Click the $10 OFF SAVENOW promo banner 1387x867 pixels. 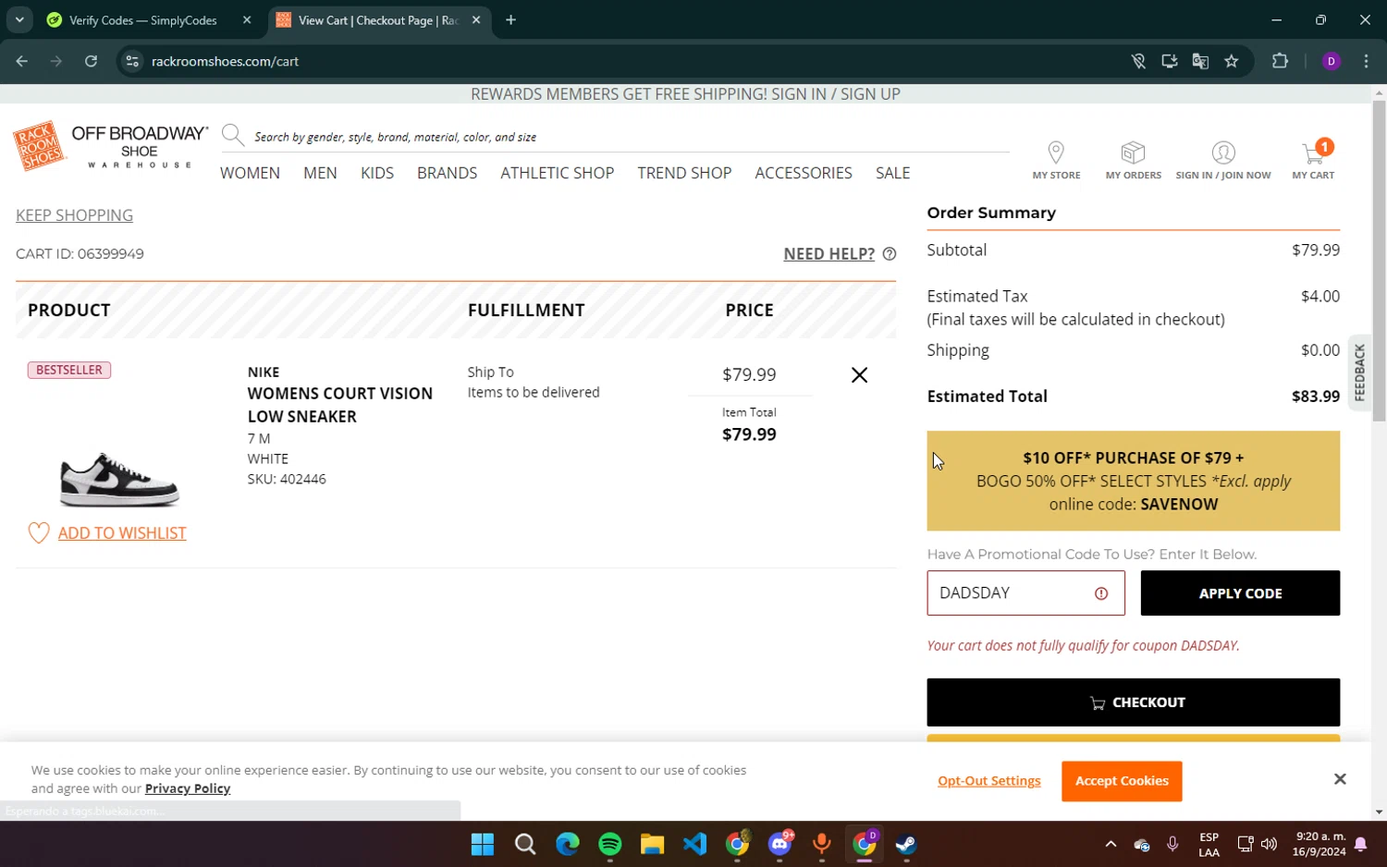click(x=1133, y=481)
